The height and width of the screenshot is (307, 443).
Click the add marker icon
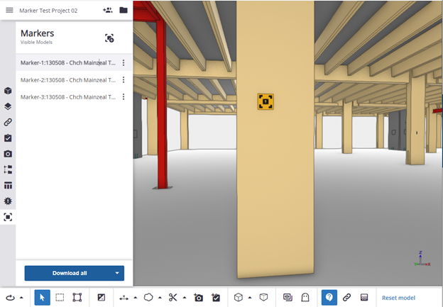click(109, 38)
